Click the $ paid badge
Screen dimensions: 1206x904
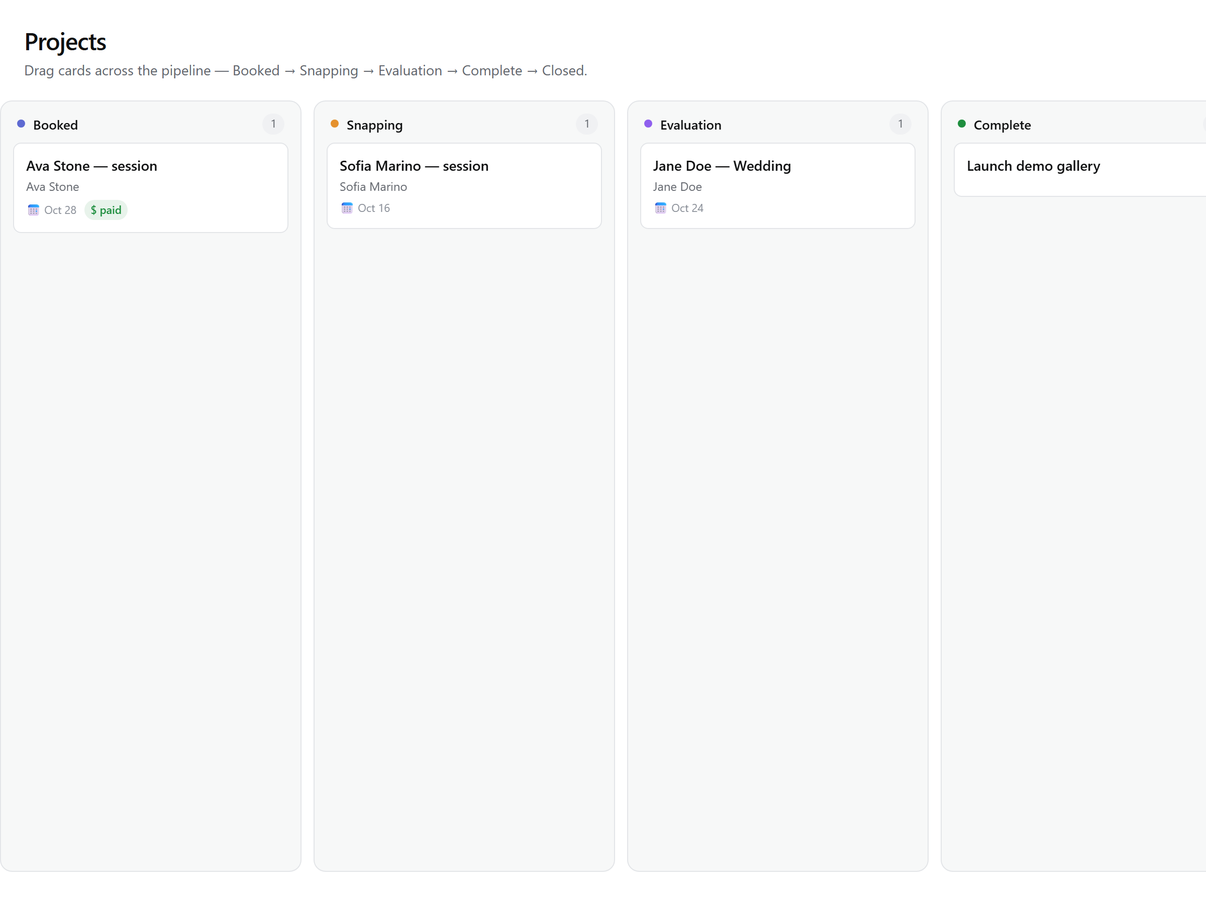pos(106,210)
